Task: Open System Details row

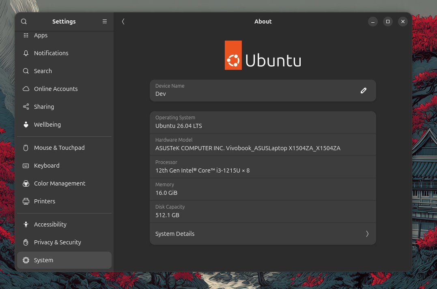Action: click(x=263, y=234)
